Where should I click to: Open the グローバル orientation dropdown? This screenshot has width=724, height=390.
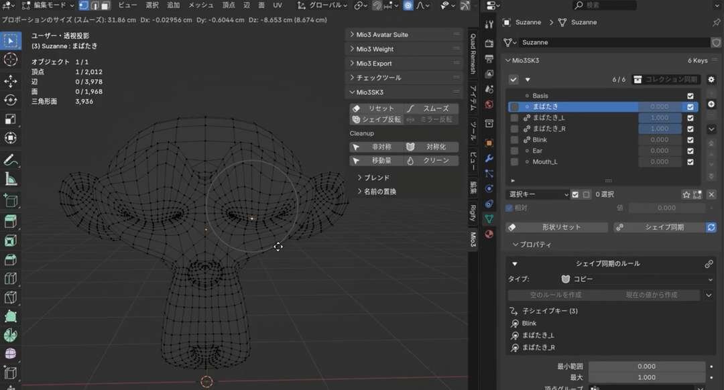[x=322, y=5]
